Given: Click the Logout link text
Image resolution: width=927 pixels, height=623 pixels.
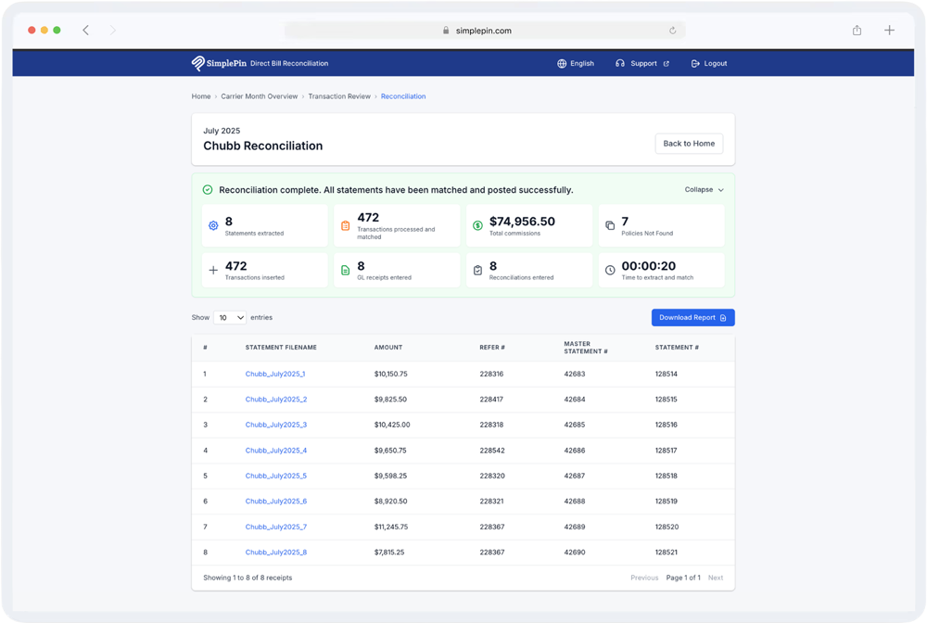Looking at the screenshot, I should point(716,64).
